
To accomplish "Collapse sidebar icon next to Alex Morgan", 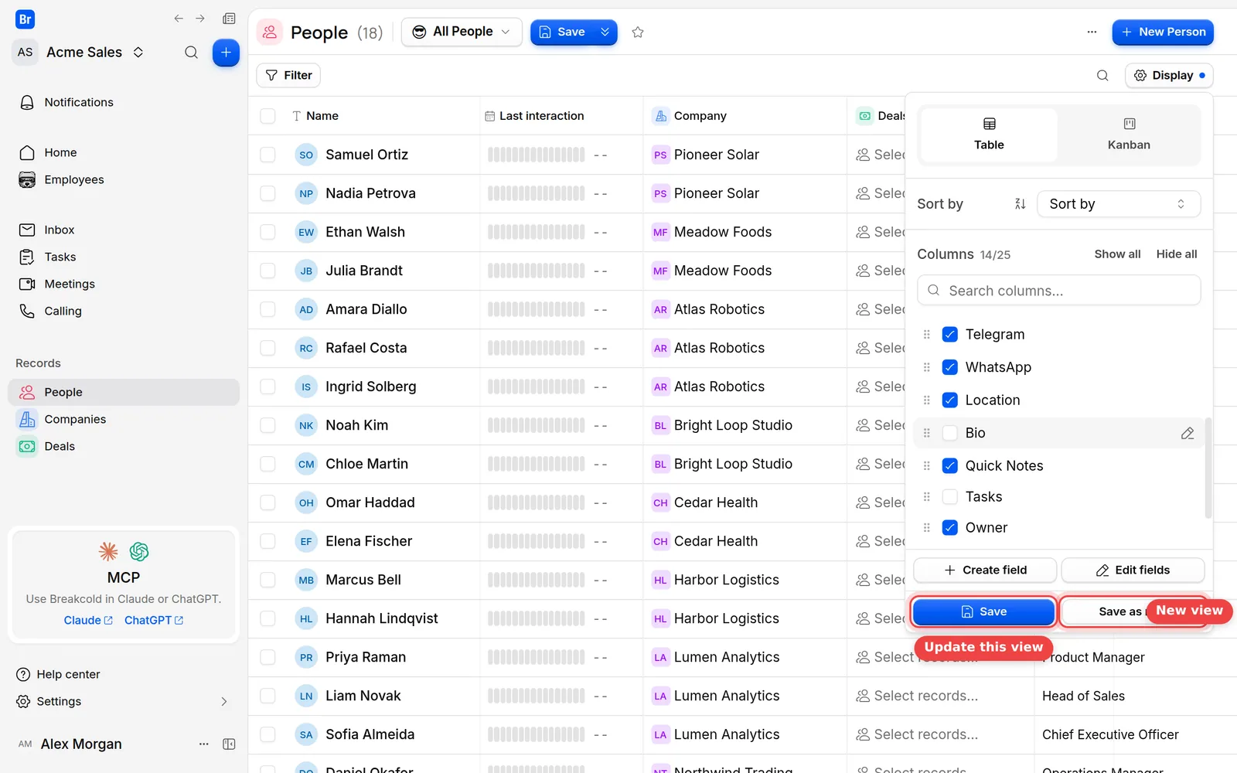I will 229,744.
